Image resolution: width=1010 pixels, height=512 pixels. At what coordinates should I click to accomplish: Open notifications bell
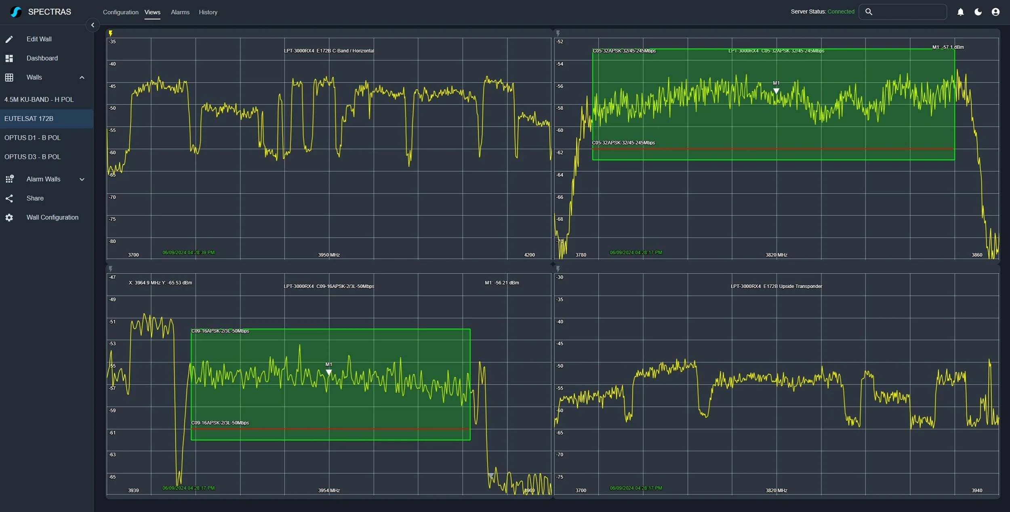[x=961, y=12]
